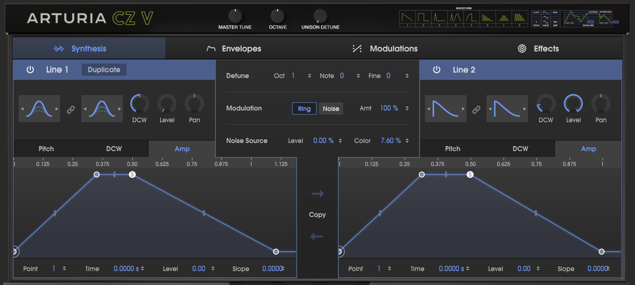Click the Unison Detune knob

pos(320,16)
